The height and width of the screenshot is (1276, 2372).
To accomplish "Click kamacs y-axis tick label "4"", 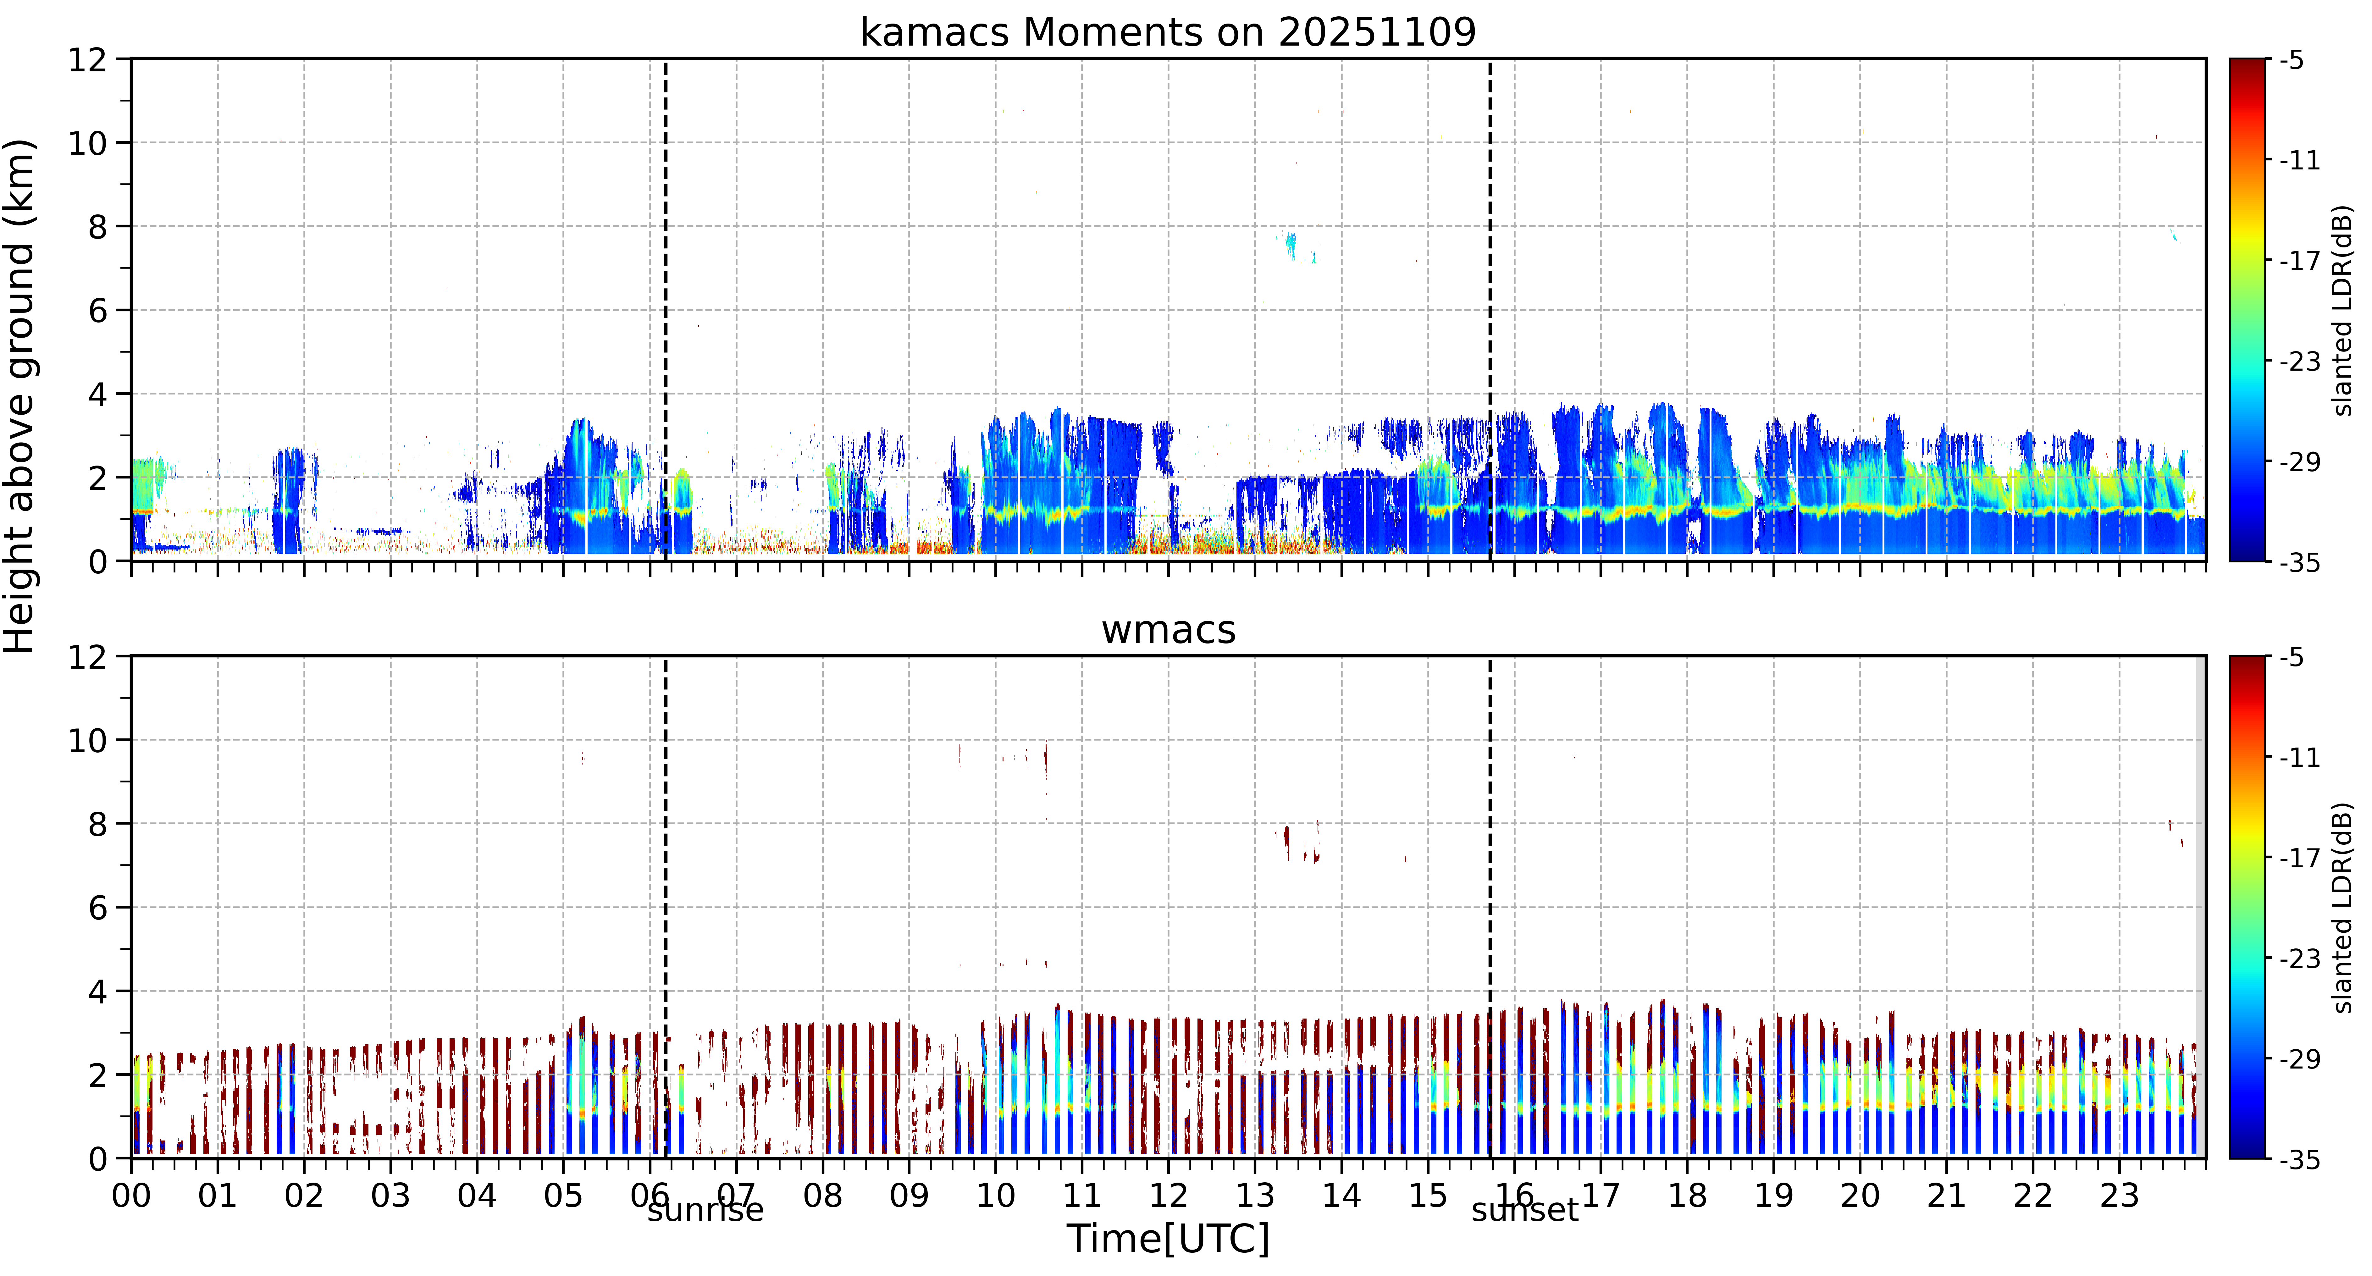I will pyautogui.click(x=97, y=395).
